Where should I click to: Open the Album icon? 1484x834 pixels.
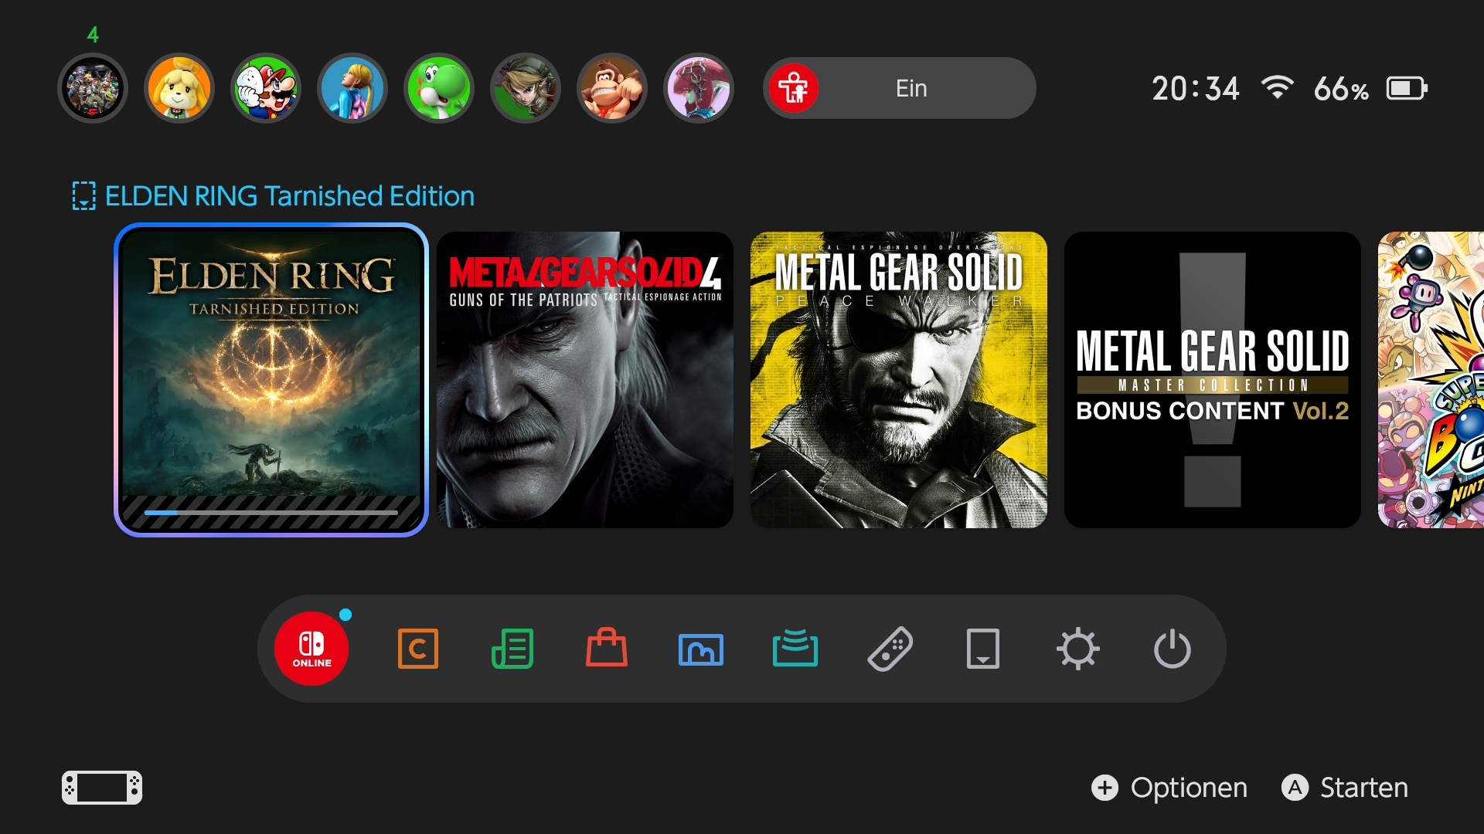coord(701,649)
